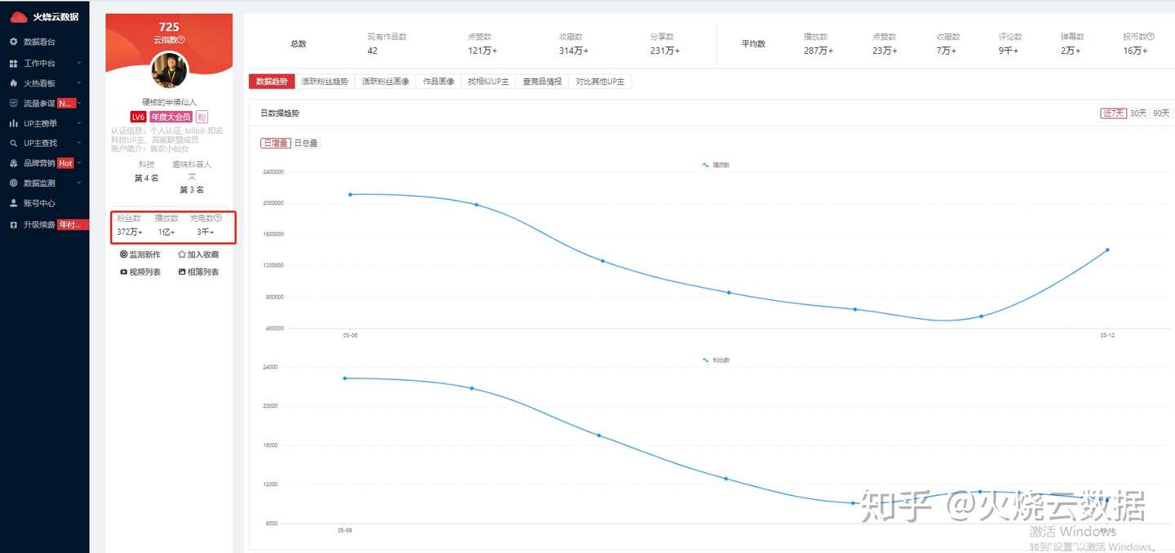Expand the 品牌营销 sidebar chevron
The width and height of the screenshot is (1175, 553).
(79, 163)
